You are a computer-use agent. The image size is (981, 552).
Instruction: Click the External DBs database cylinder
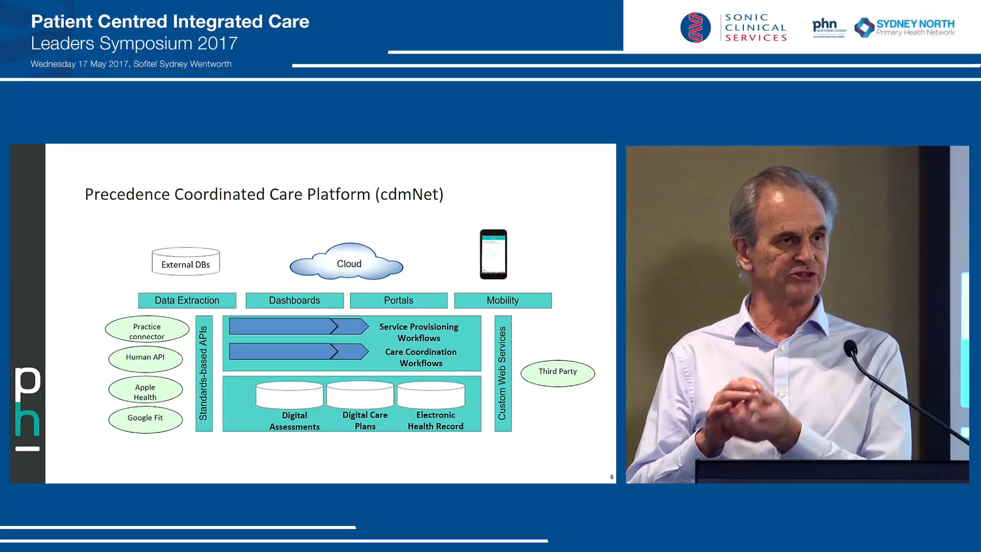(185, 262)
